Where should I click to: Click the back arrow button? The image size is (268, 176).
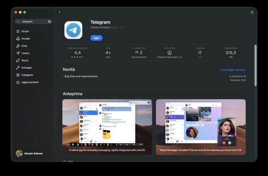pyautogui.click(x=59, y=12)
